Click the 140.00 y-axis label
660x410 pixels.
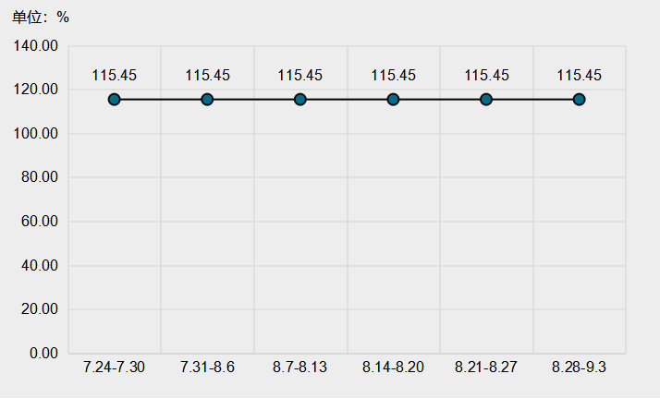[36, 46]
